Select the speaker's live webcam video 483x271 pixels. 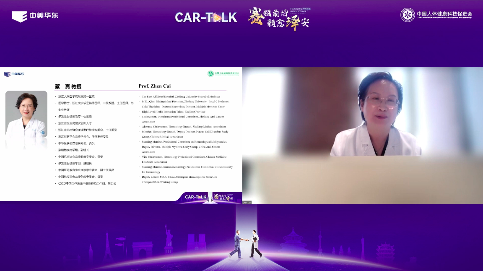[x=362, y=135]
